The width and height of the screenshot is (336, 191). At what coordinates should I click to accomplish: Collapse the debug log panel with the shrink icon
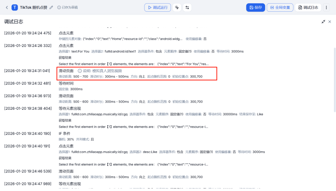(323, 21)
